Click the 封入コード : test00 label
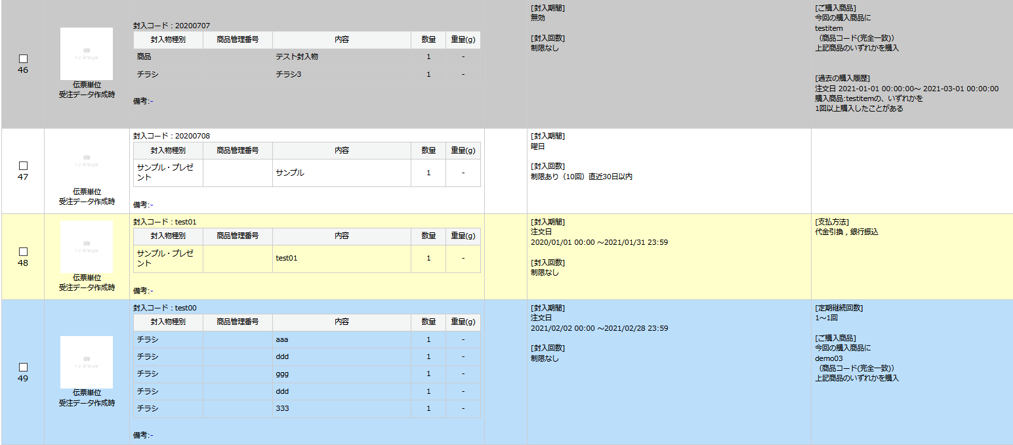Image resolution: width=1013 pixels, height=445 pixels. (165, 308)
